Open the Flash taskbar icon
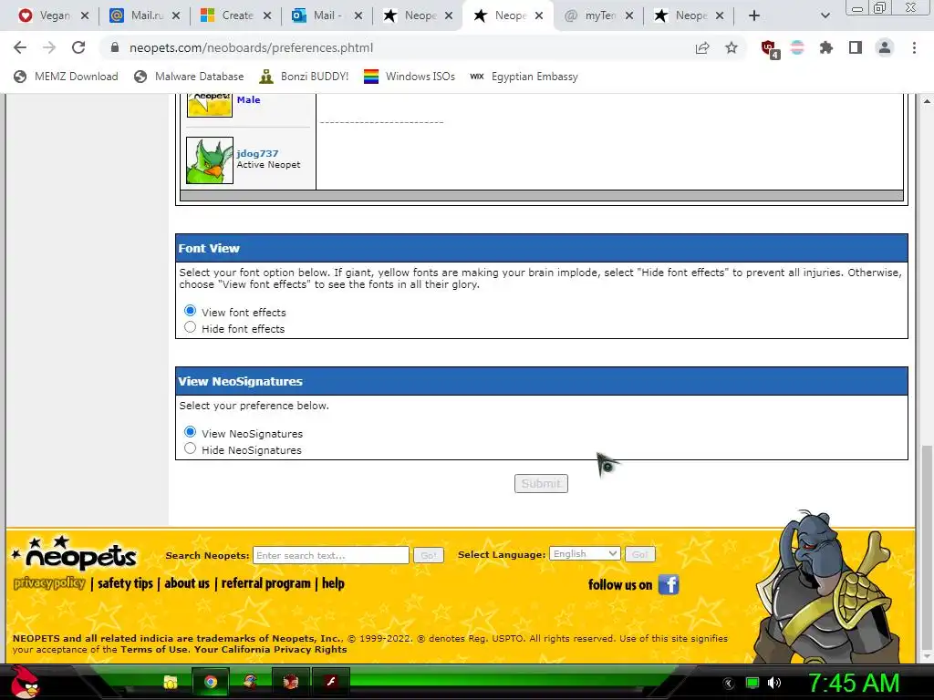Image resolution: width=934 pixels, height=700 pixels. [x=330, y=682]
